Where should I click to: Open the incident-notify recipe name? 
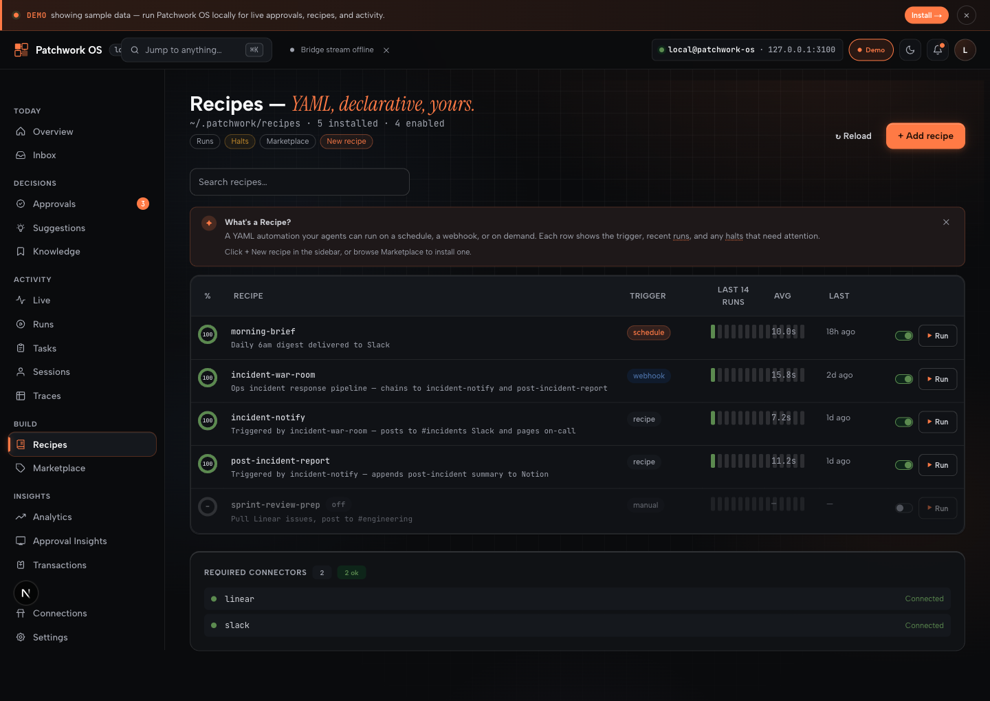268,418
